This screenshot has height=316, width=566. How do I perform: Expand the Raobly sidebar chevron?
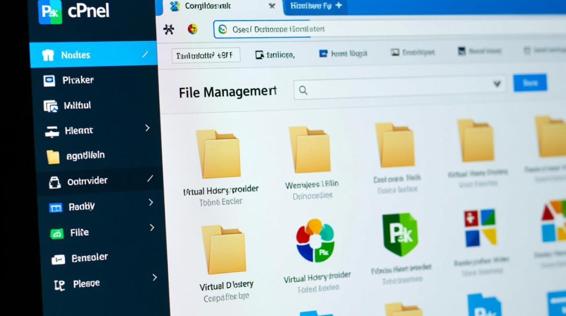tap(151, 203)
